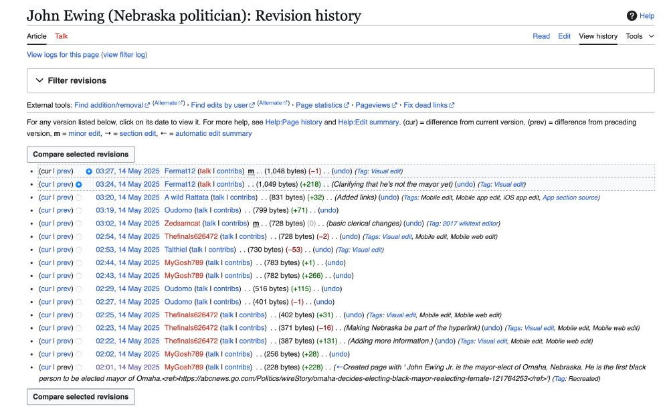Image resolution: width=669 pixels, height=413 pixels.
Task: Open user Zedsamcat's page
Action: pos(182,224)
